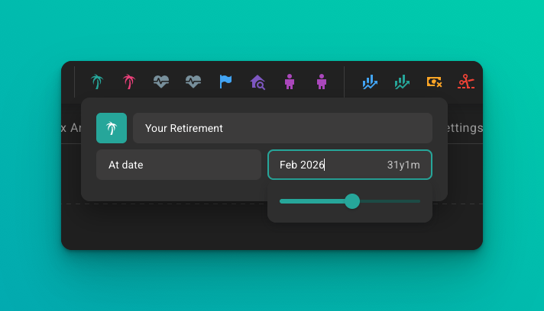Select the blue flag milestone icon
This screenshot has height=311, width=544.
tap(225, 82)
